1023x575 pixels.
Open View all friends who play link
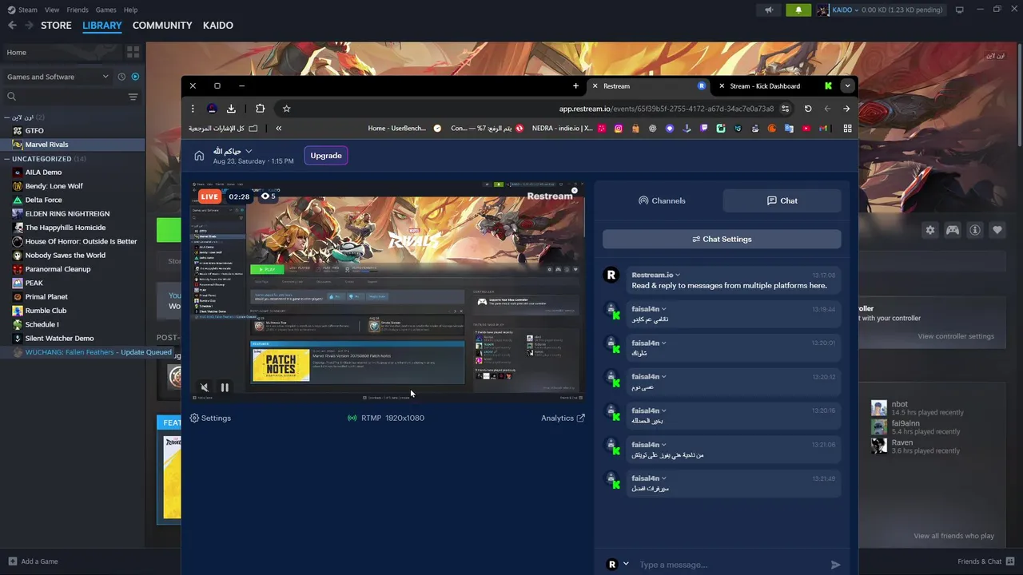pos(954,536)
